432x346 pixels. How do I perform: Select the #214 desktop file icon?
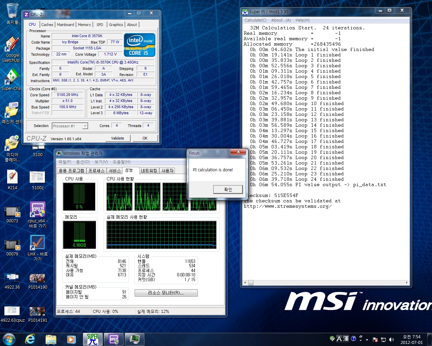point(12,180)
